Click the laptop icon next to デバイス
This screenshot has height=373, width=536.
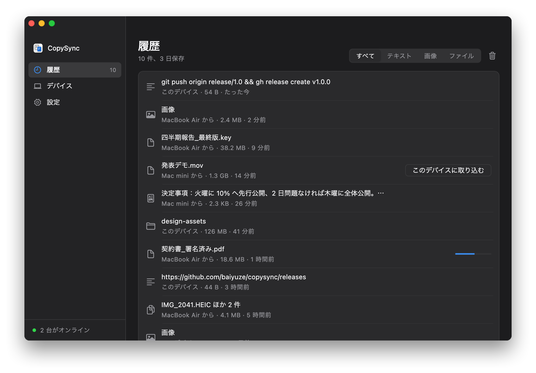[38, 86]
